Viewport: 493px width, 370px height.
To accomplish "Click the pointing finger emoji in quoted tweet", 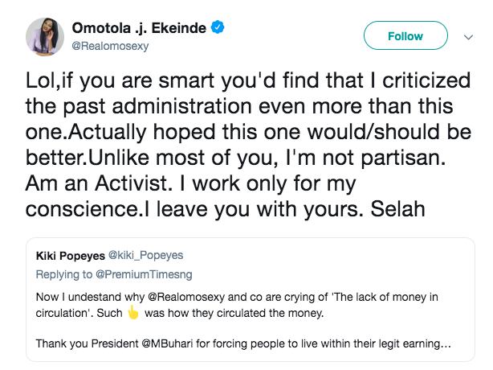I will pyautogui.click(x=133, y=312).
